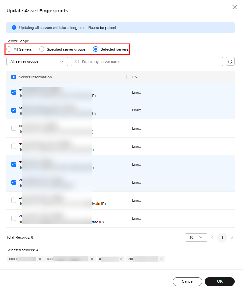Image resolution: width=243 pixels, height=290 pixels.
Task: Remove the ecs- selected server tag
Action: pyautogui.click(x=40, y=259)
